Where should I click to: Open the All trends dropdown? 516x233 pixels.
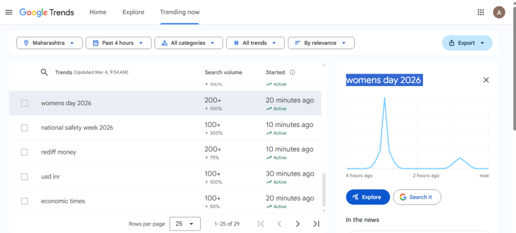coord(256,43)
